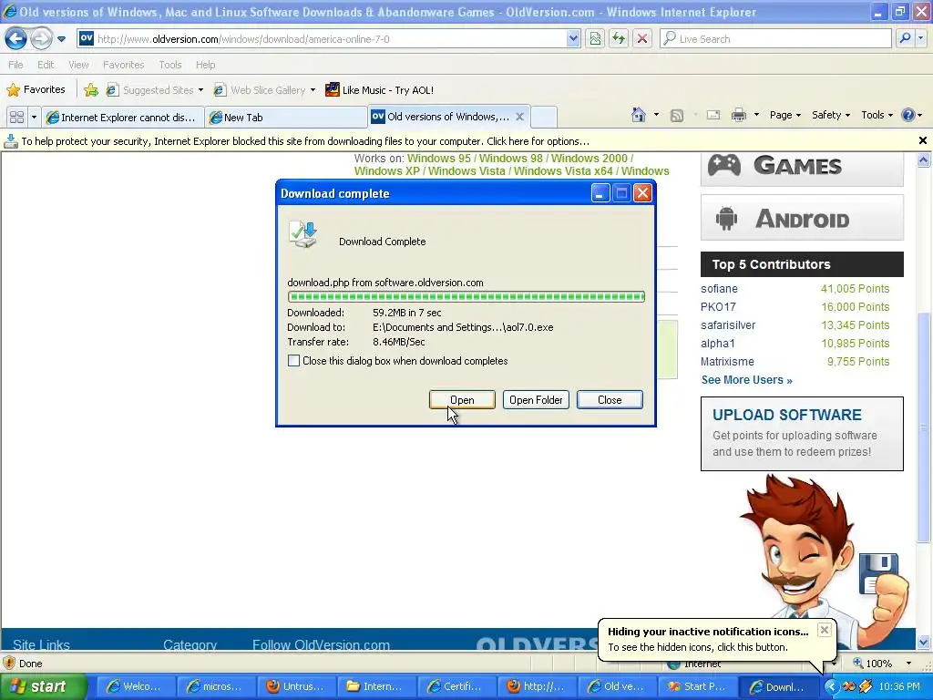Click the Android category banner
Image resolution: width=933 pixels, height=700 pixels.
click(802, 218)
